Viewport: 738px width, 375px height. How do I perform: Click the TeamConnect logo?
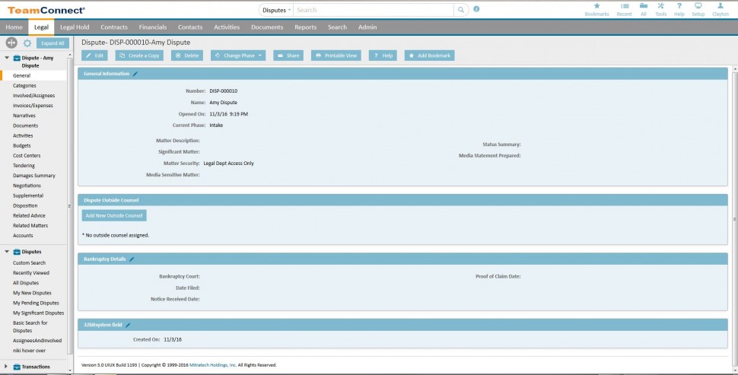pyautogui.click(x=46, y=10)
